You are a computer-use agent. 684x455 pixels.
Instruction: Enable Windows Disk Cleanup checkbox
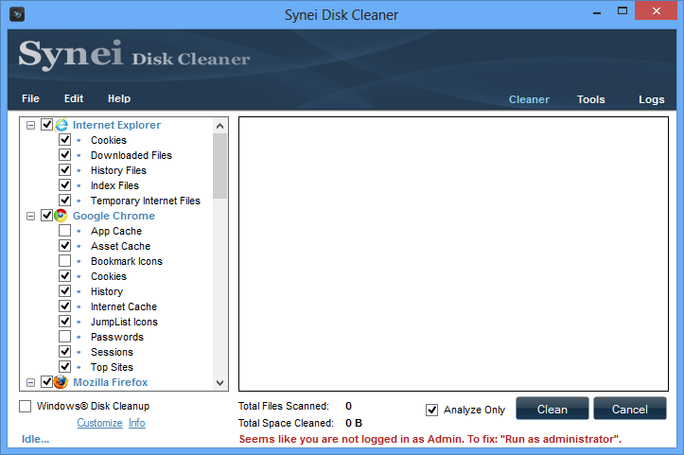point(26,406)
